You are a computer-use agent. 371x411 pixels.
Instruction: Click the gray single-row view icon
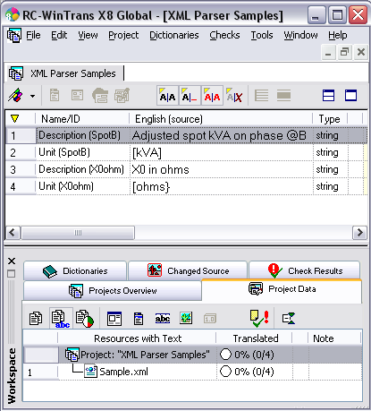tap(283, 96)
